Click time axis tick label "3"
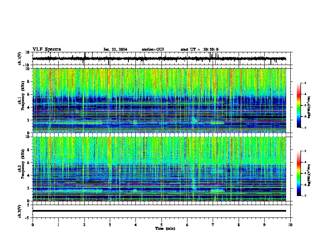The height and width of the screenshot is (252, 327). (110, 225)
